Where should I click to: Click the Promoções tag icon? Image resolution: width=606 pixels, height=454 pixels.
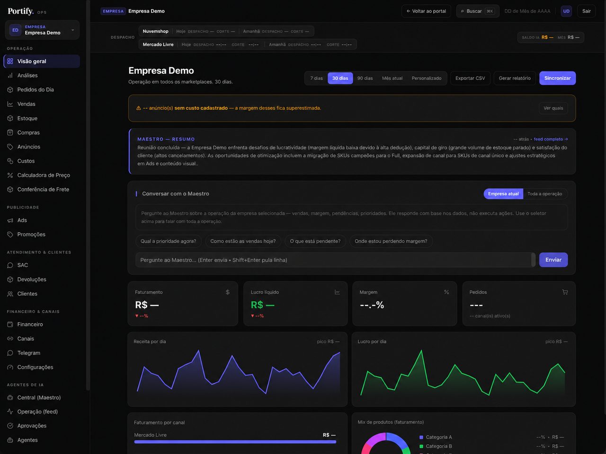click(10, 235)
